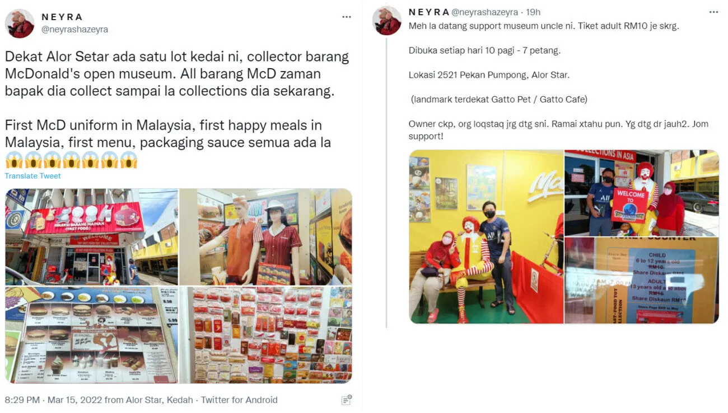
Task: Open the @neyrashazeyra handle in the left tweet
Action: (75, 30)
